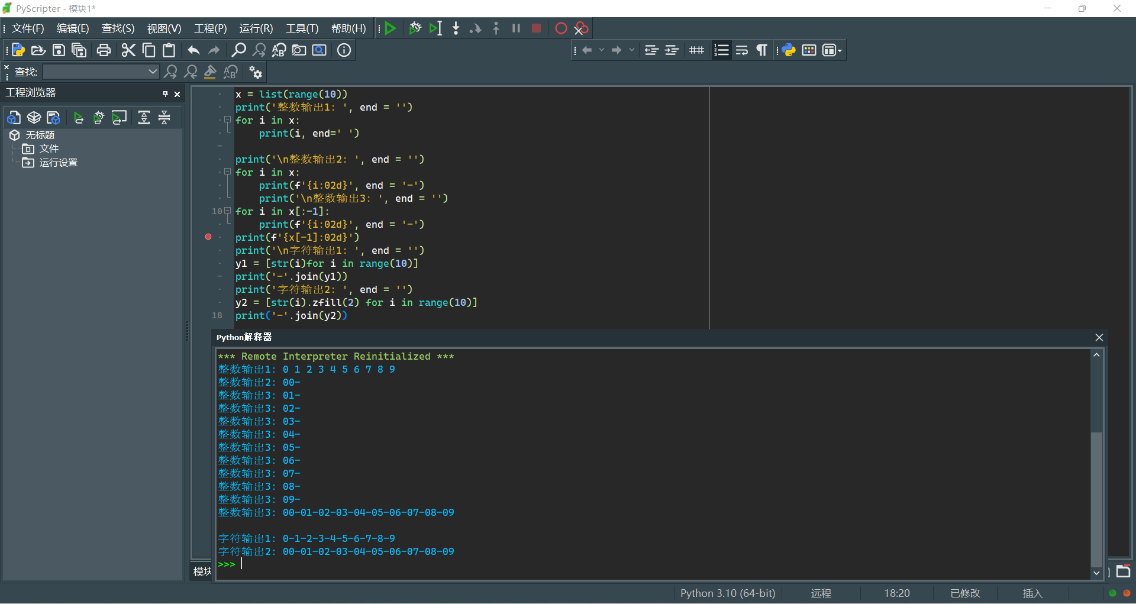This screenshot has width=1136, height=604.
Task: Toggle line numbers display in the editor
Action: 721,50
